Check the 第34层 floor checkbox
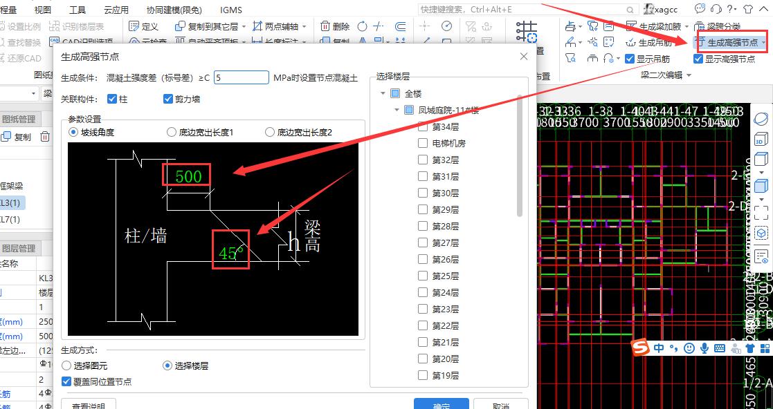This screenshot has width=773, height=409. click(x=423, y=127)
